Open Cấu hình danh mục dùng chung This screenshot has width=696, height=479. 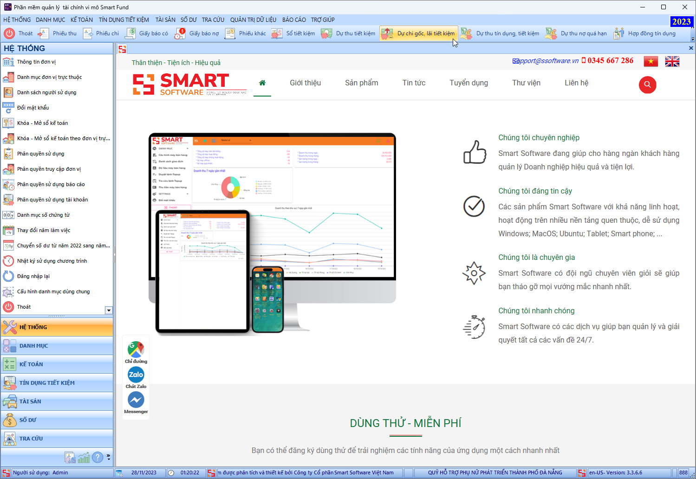point(57,291)
